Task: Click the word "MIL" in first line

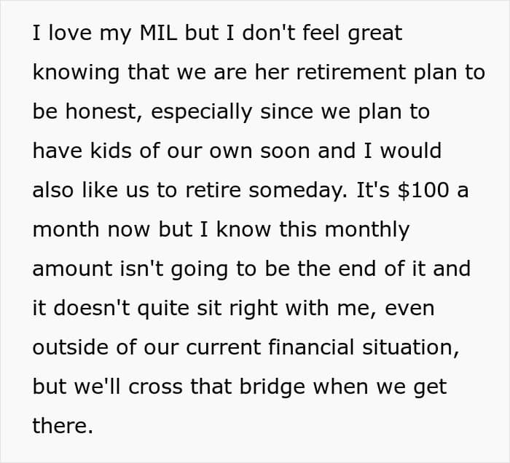Action: [x=158, y=33]
